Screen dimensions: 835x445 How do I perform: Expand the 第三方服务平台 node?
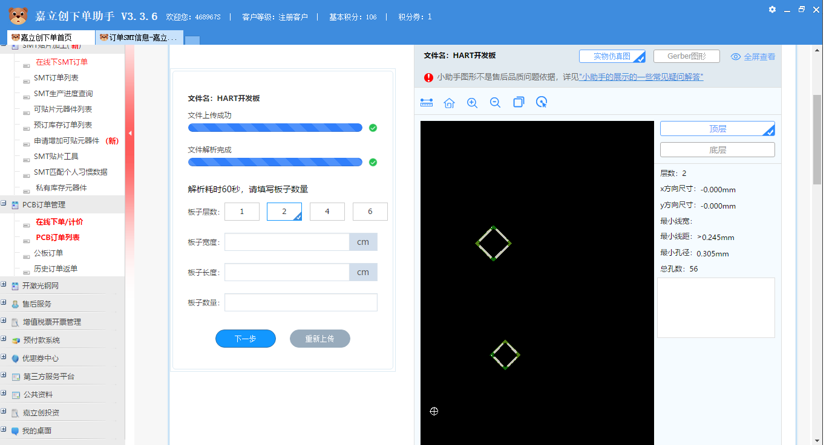click(x=4, y=375)
